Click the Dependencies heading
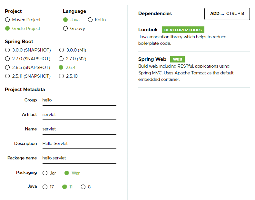This screenshot has height=200, width=255. 155,14
